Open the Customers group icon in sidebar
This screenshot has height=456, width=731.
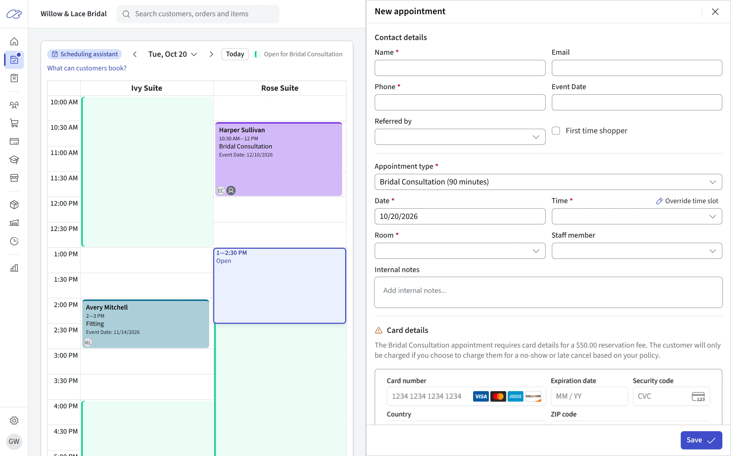coord(14,105)
